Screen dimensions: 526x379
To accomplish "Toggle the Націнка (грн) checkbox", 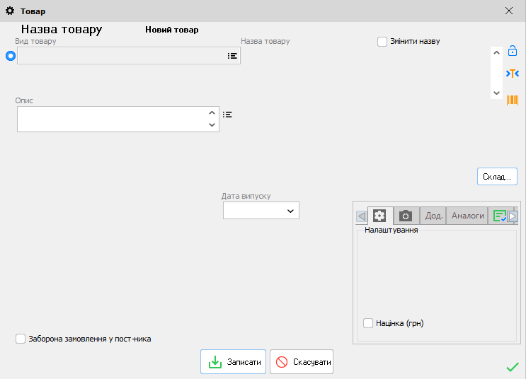I will pyautogui.click(x=368, y=323).
